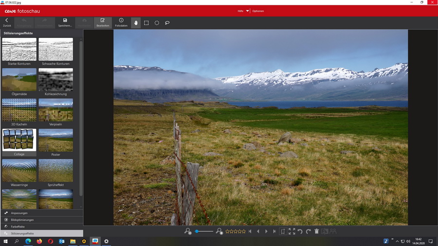
Task: Go to the next photo
Action: (x=266, y=232)
